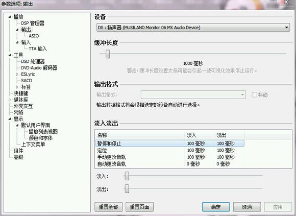Select DSP 管理器 in the tree
Image resolution: width=296 pixels, height=216 pixels.
[33, 23]
